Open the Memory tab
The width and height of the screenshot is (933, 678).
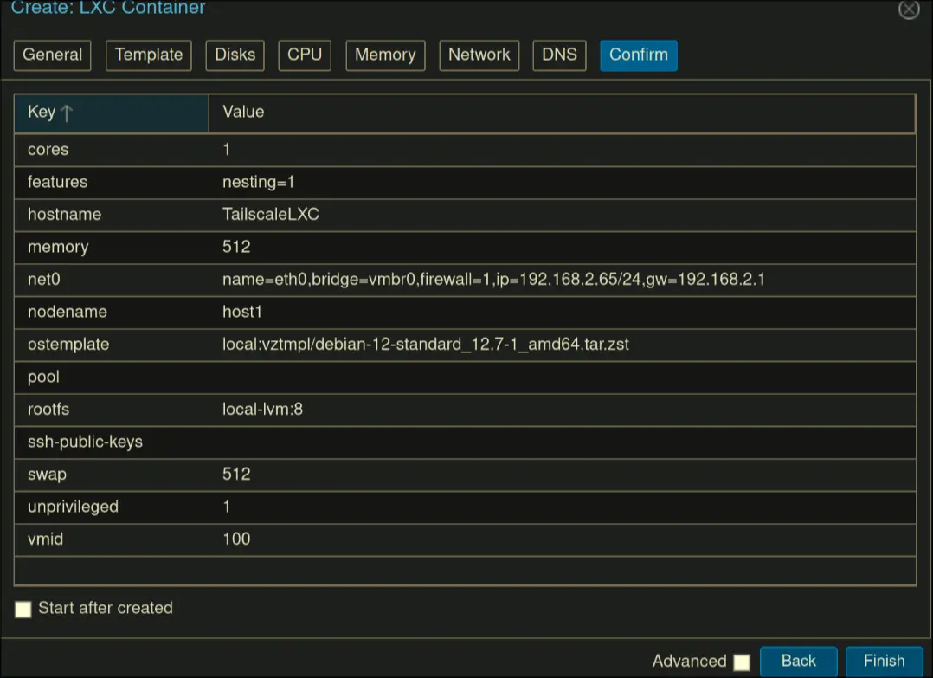point(385,55)
